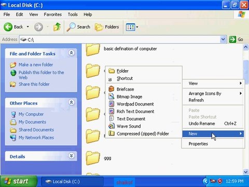Click the Forward arrow icon
249x187 pixels.
tap(38, 27)
